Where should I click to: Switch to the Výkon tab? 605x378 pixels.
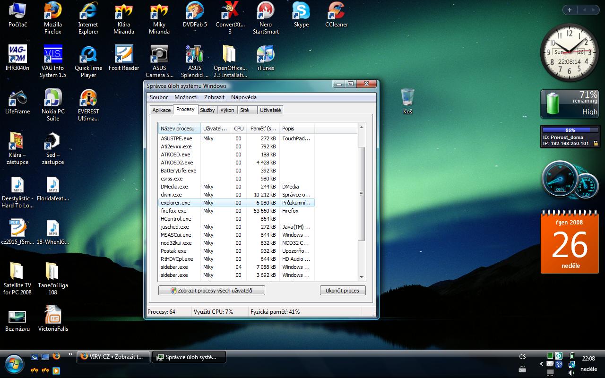tap(227, 110)
